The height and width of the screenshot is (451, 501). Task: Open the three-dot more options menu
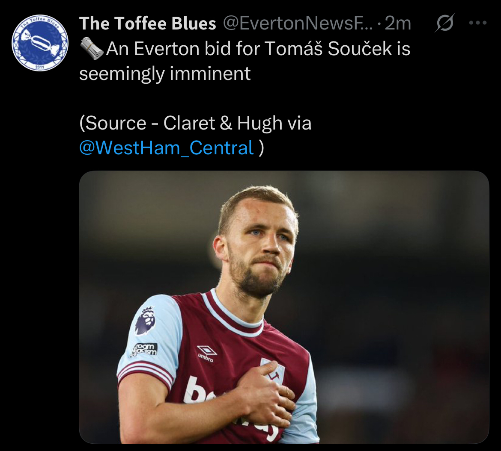(x=478, y=24)
